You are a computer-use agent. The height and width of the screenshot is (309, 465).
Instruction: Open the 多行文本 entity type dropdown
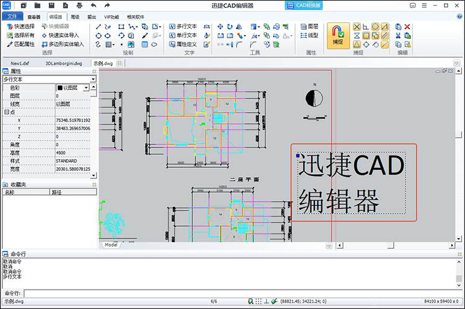click(93, 79)
